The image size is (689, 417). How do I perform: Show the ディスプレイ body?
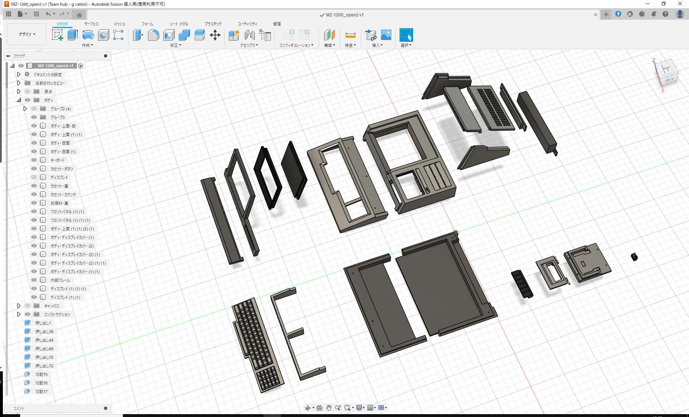click(34, 177)
